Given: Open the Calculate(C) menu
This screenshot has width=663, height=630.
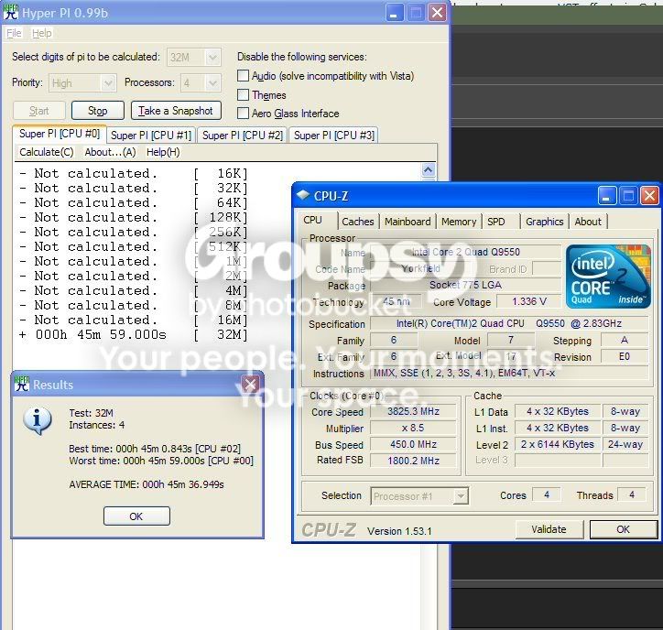Looking at the screenshot, I should tap(47, 152).
